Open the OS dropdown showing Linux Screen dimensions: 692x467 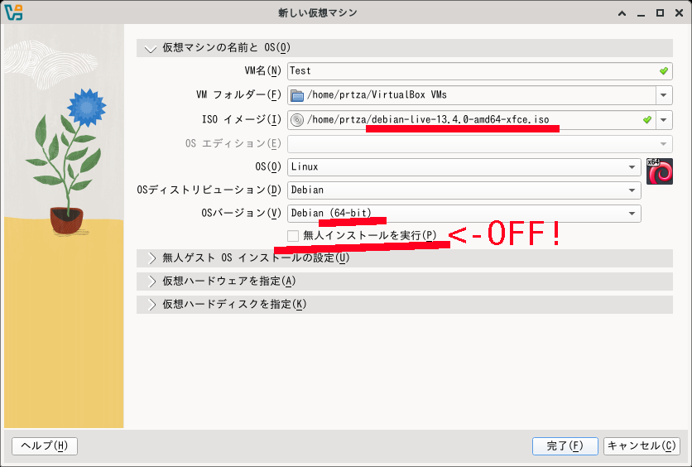click(x=464, y=167)
